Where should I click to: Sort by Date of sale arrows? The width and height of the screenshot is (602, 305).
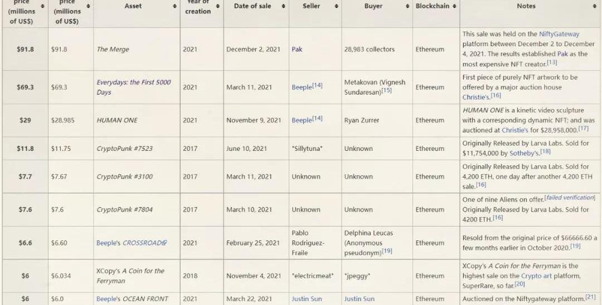tap(283, 7)
